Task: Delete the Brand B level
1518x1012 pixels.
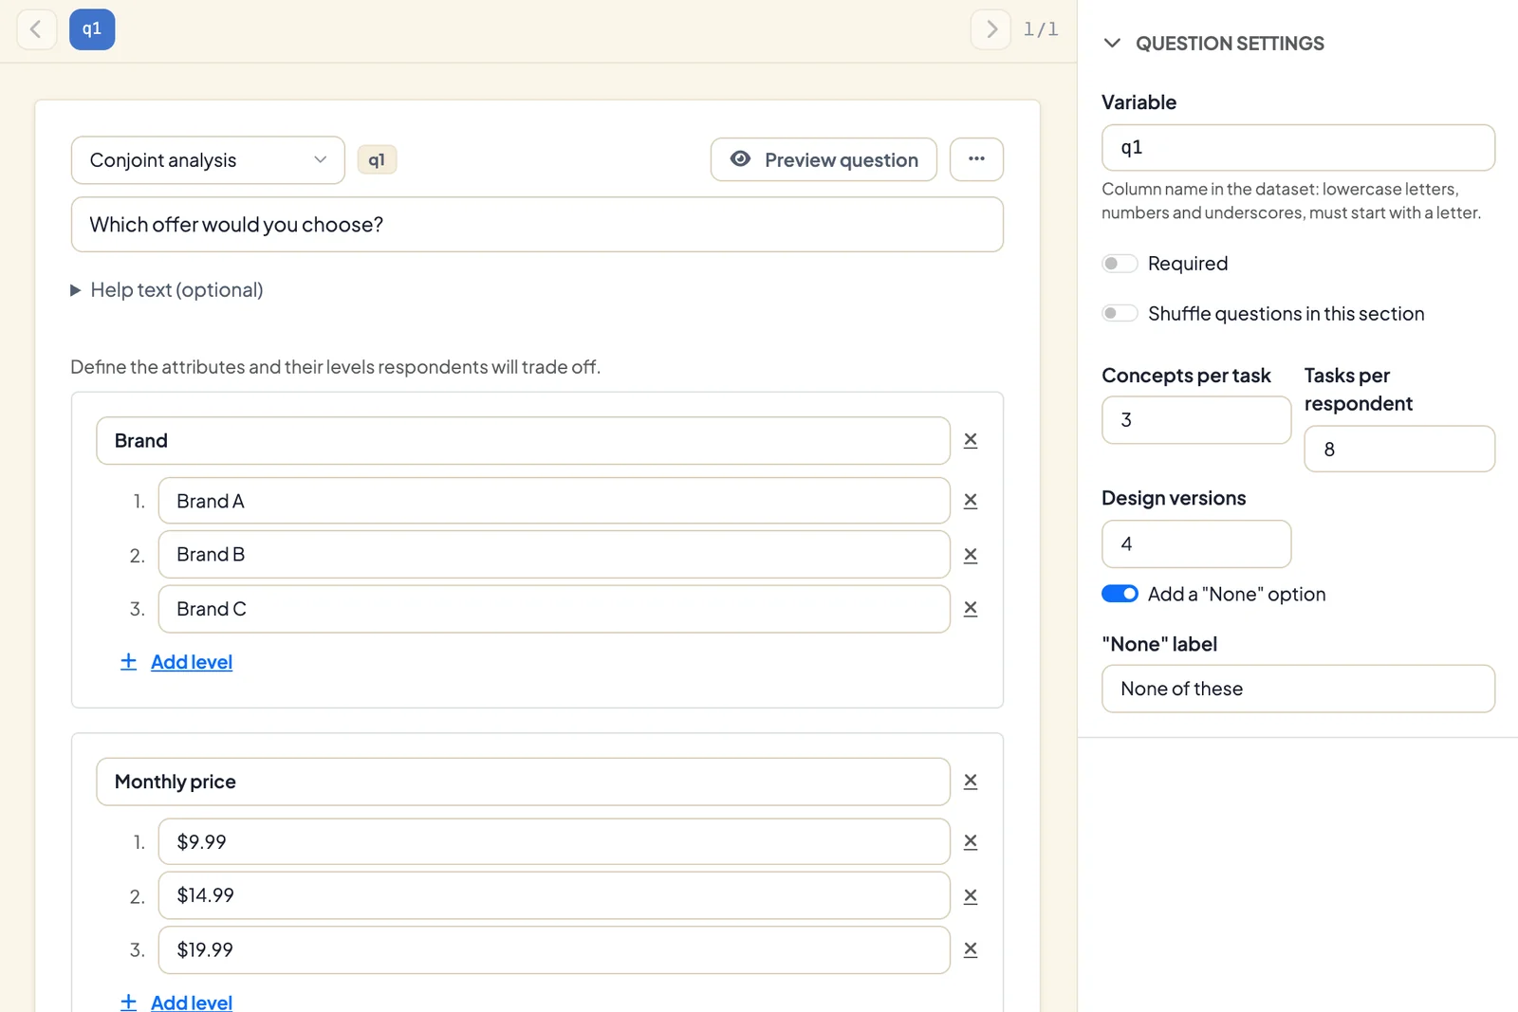Action: click(971, 555)
